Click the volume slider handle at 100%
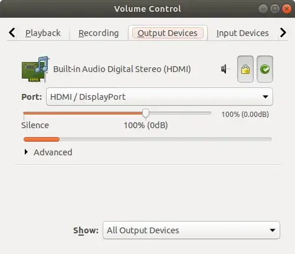The height and width of the screenshot is (254, 295). [146, 113]
